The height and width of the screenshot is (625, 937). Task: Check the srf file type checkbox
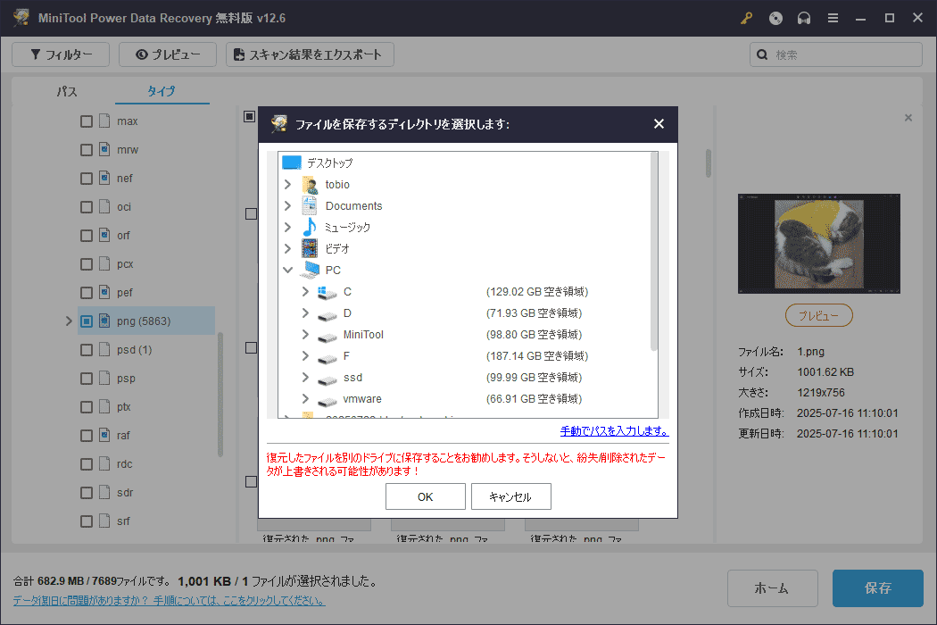click(87, 521)
